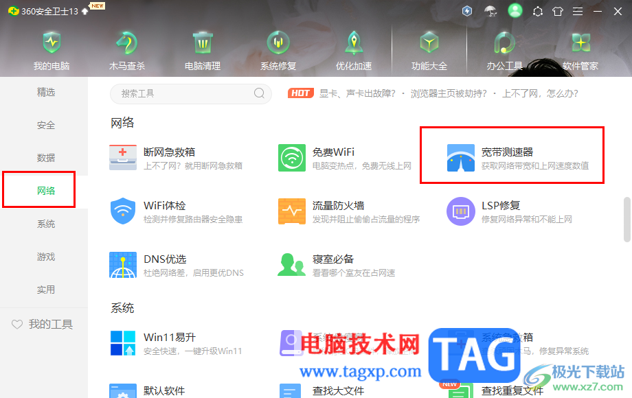Select the 实用 sidebar category
632x398 pixels.
point(46,290)
